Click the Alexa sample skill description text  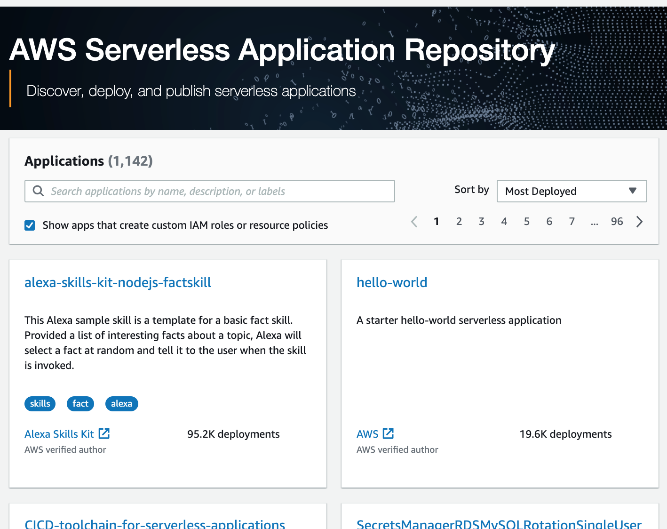(166, 343)
